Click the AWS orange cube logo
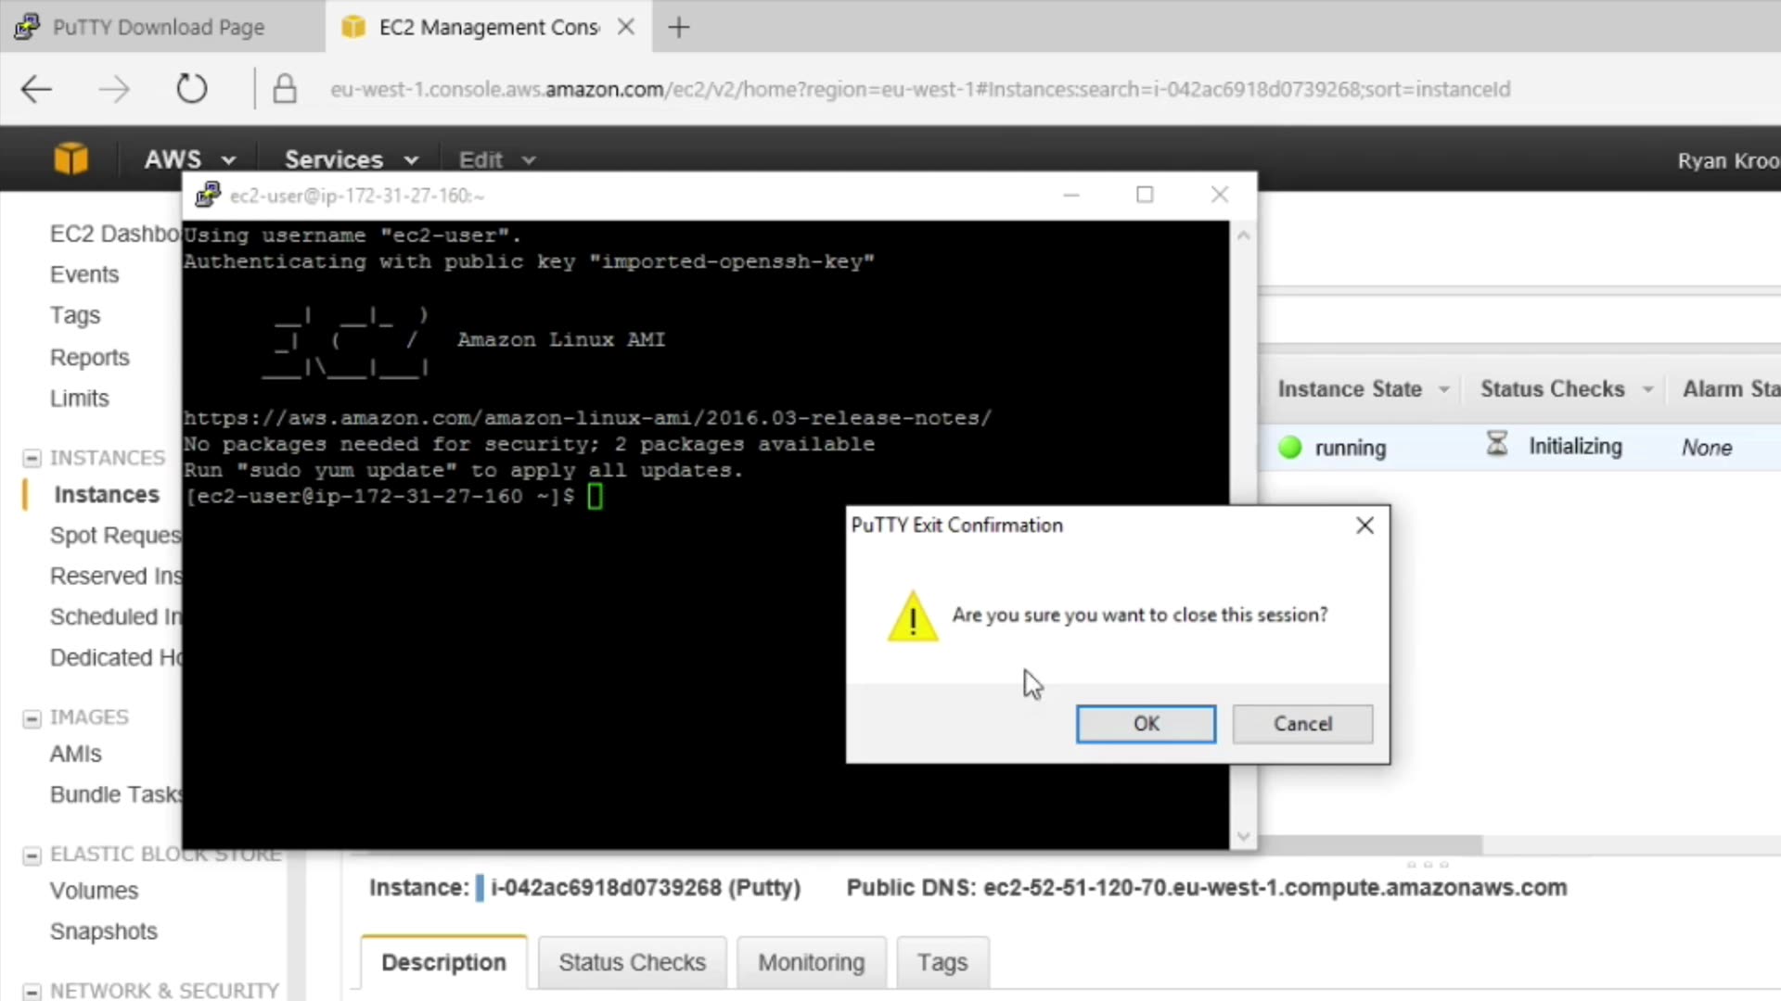This screenshot has width=1781, height=1001. point(71,159)
